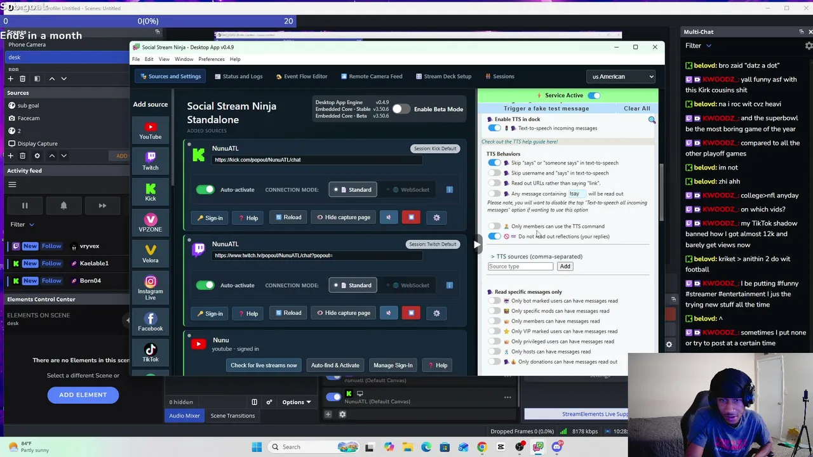813x457 pixels.
Task: Open settings gear for Twitch NunuATL source
Action: (436, 313)
